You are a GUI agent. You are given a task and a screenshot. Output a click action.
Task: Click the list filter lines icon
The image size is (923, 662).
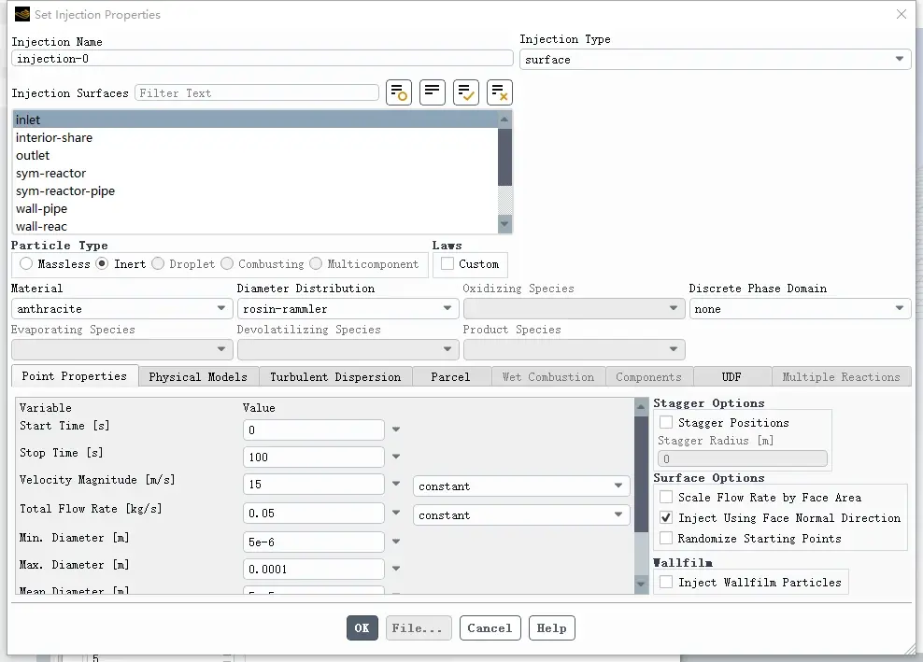[432, 92]
